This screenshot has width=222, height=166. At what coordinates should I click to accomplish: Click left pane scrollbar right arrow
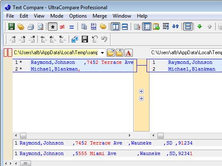129,136
